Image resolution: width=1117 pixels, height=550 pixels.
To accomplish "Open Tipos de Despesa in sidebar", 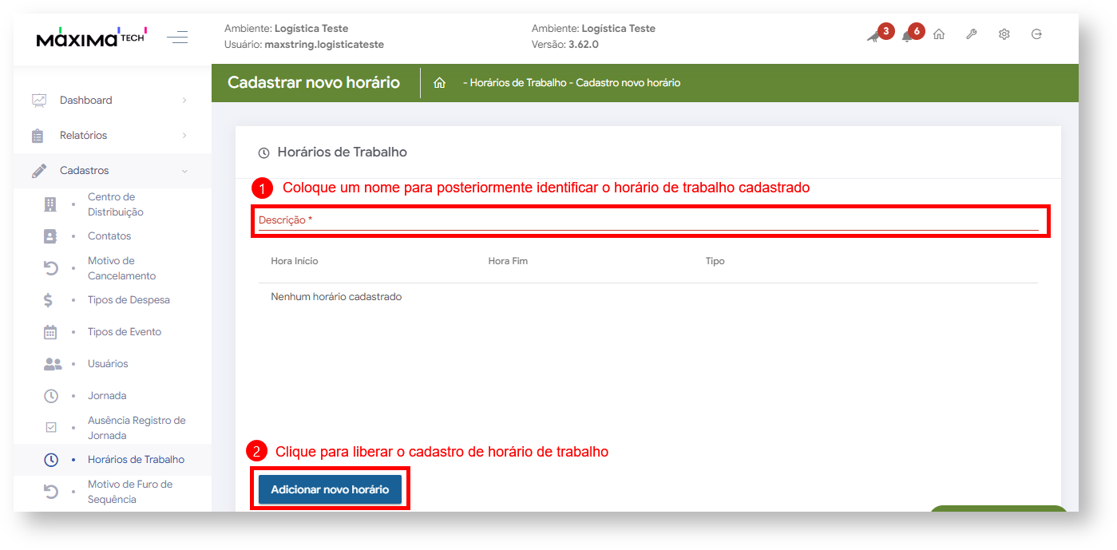I will pyautogui.click(x=129, y=300).
